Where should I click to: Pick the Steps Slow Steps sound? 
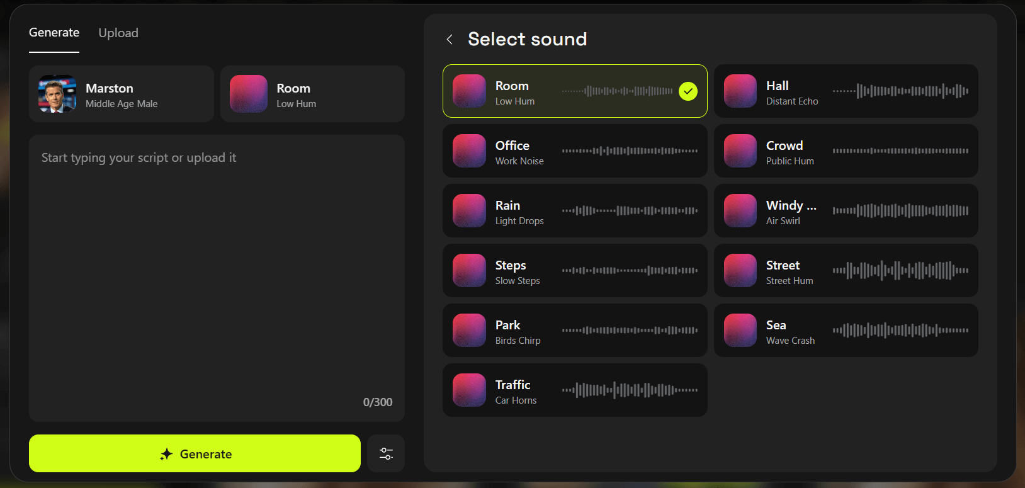574,271
